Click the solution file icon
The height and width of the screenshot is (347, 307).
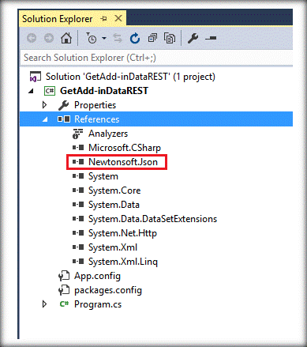[36, 77]
